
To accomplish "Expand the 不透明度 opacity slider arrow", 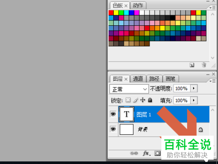I will [194, 89].
